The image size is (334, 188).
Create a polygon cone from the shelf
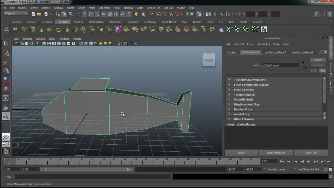click(x=41, y=30)
